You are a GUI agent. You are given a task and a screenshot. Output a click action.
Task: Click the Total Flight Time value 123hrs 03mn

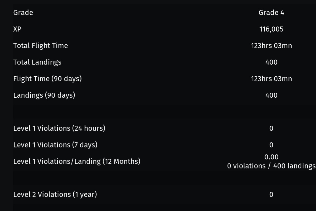271,46
